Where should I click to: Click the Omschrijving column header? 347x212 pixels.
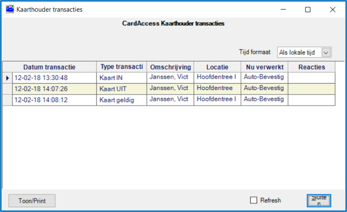(x=170, y=67)
